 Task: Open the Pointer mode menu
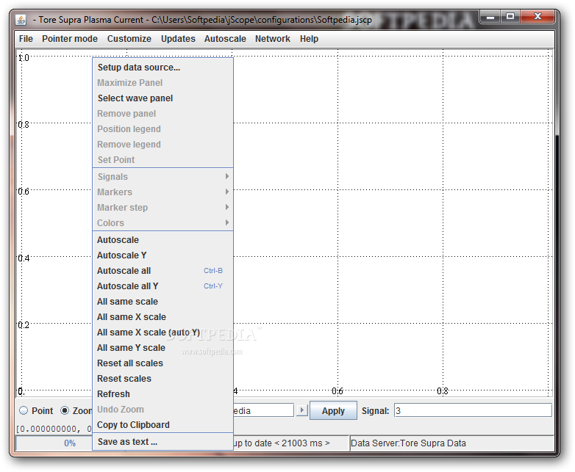coord(70,39)
